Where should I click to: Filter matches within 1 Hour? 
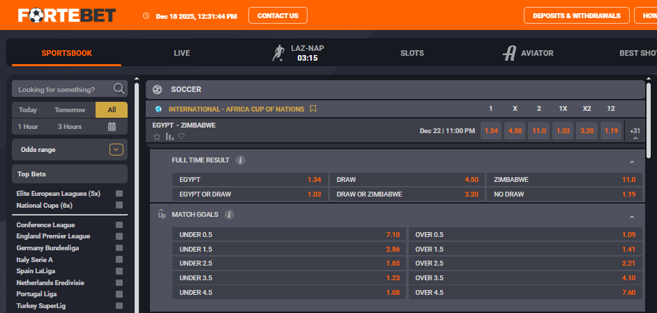click(28, 127)
